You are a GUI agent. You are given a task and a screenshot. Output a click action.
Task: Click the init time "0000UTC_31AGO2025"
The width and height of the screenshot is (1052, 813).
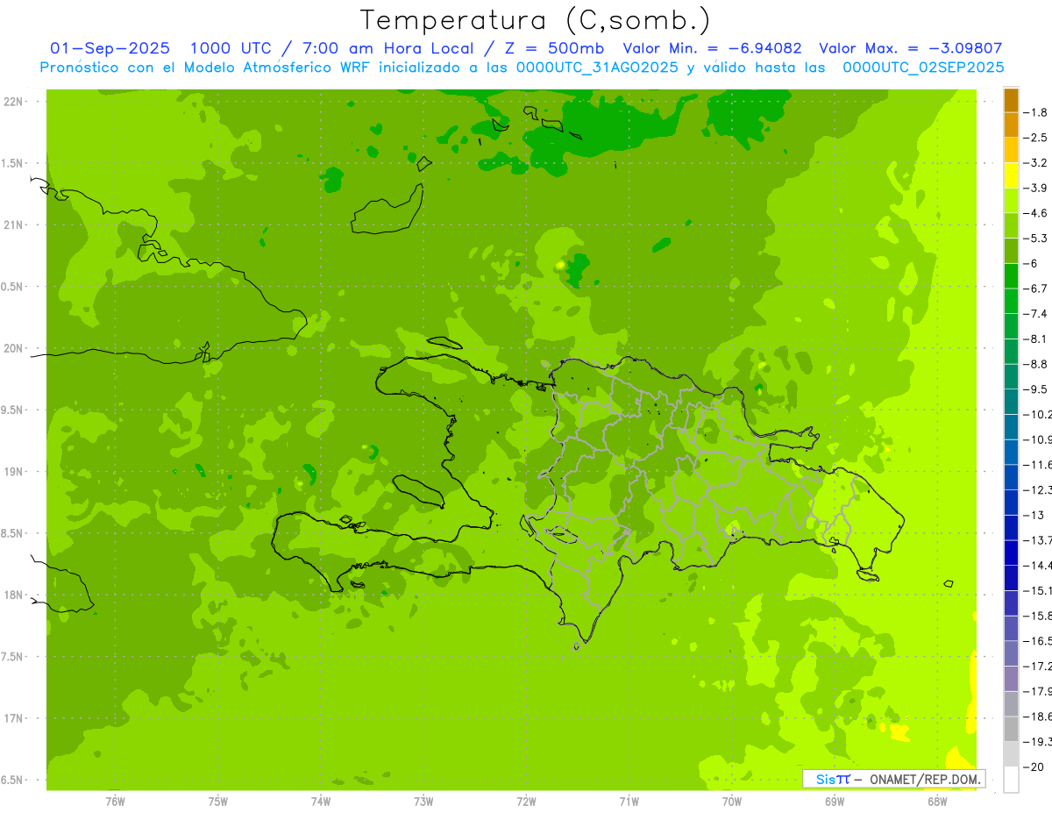click(x=599, y=67)
